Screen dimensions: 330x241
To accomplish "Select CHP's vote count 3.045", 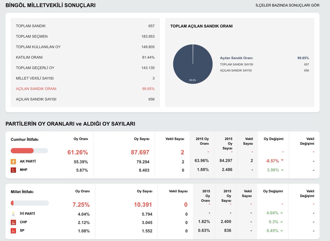I will coord(147,223).
